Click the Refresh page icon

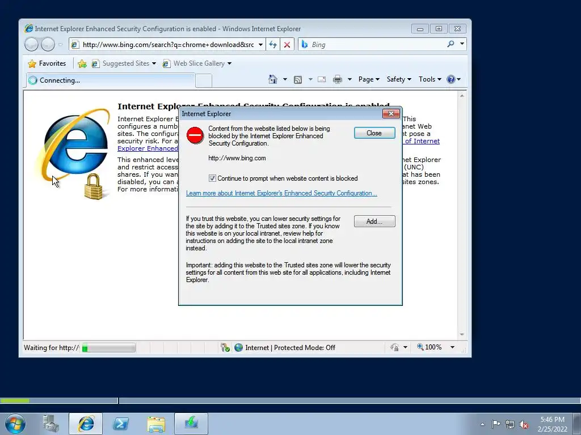(x=273, y=44)
